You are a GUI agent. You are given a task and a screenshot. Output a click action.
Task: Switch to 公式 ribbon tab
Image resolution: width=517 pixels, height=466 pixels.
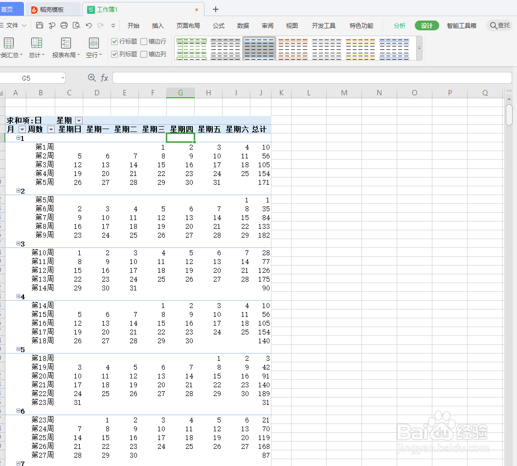click(x=218, y=26)
